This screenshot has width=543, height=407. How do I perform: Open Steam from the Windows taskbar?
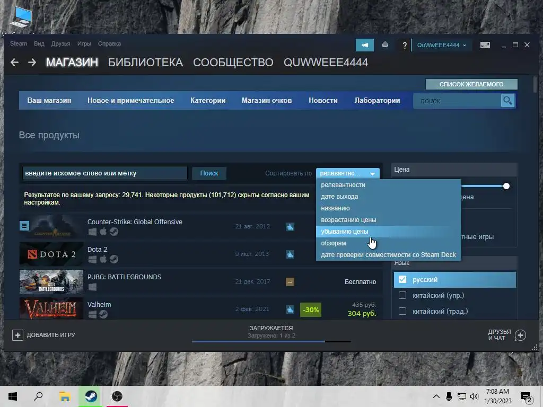[91, 396]
